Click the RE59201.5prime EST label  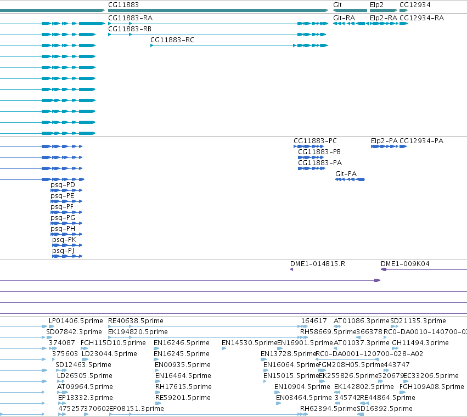183,398
